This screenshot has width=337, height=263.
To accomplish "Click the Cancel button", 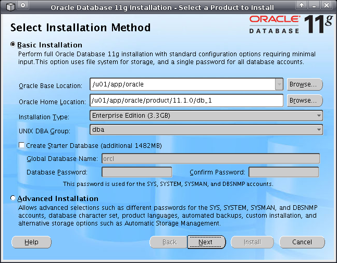I will pyautogui.click(x=302, y=242).
